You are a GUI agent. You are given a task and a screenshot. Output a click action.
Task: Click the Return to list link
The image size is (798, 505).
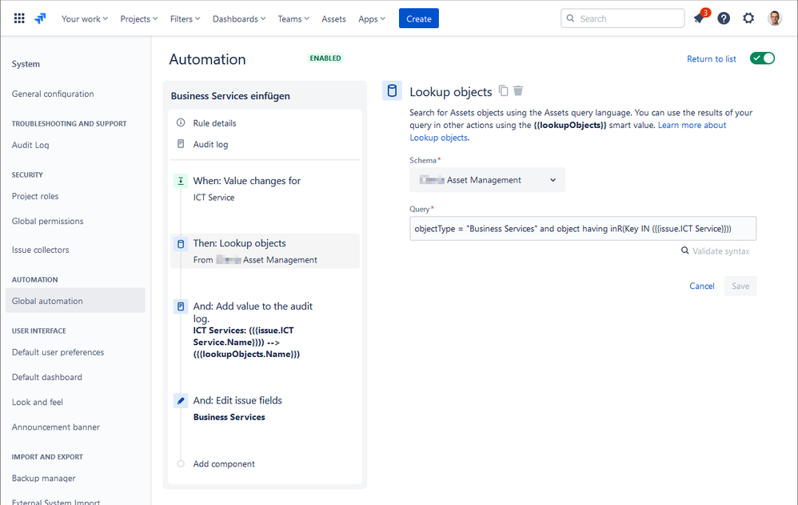point(712,59)
